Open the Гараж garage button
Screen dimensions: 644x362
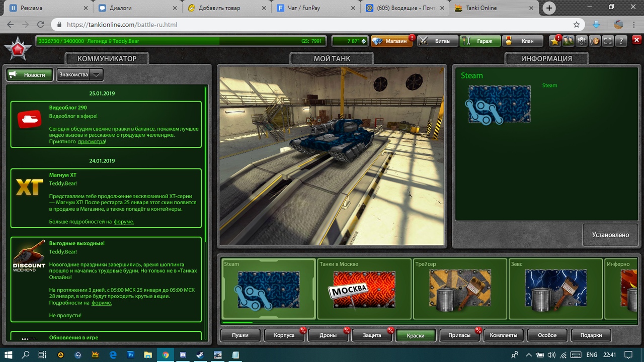pyautogui.click(x=480, y=41)
